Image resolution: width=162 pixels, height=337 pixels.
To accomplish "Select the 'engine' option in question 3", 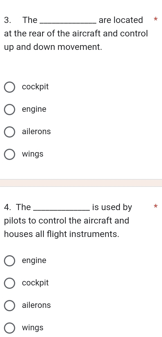I will (10, 110).
